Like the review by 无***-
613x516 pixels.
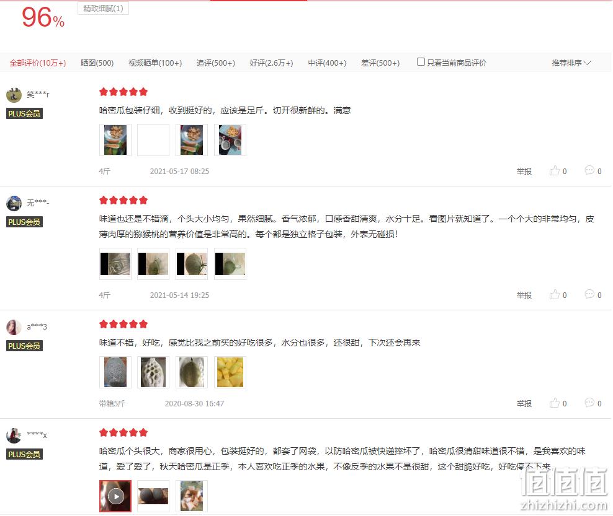click(x=558, y=295)
